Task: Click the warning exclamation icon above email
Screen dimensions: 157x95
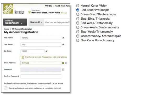Action: click(x=22, y=57)
